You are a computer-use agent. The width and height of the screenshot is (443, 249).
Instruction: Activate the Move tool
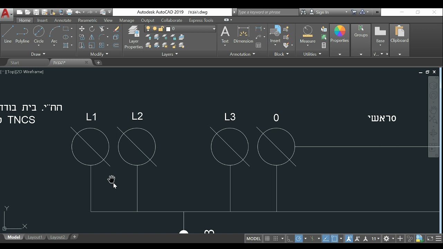(x=82, y=29)
